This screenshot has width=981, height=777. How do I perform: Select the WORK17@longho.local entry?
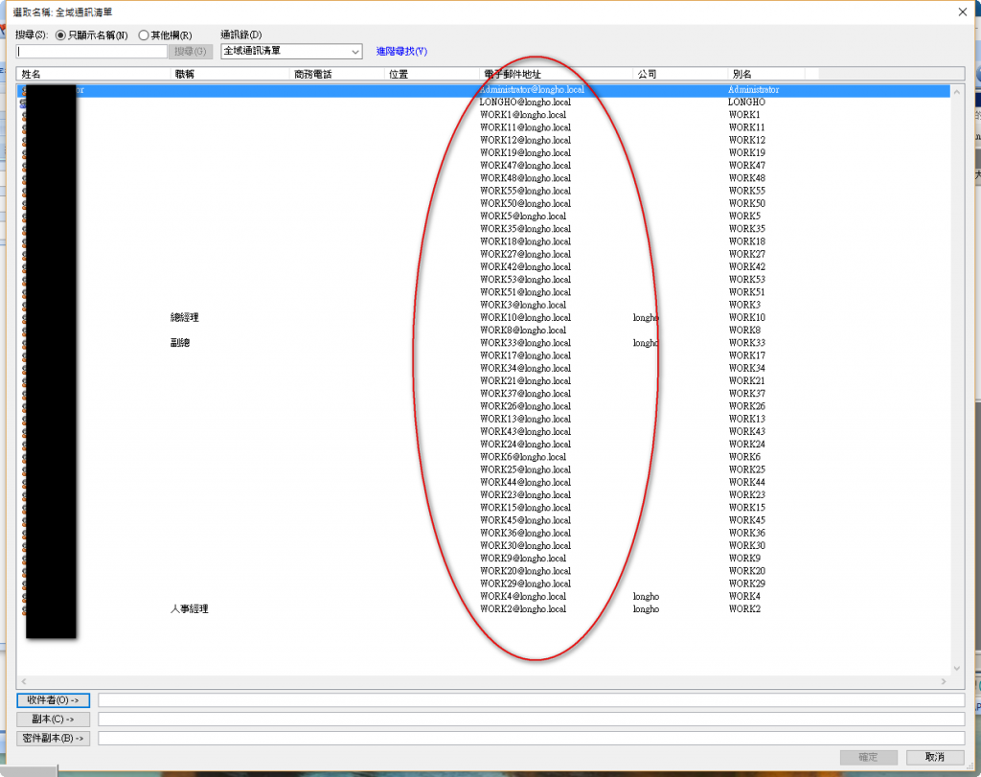click(526, 355)
